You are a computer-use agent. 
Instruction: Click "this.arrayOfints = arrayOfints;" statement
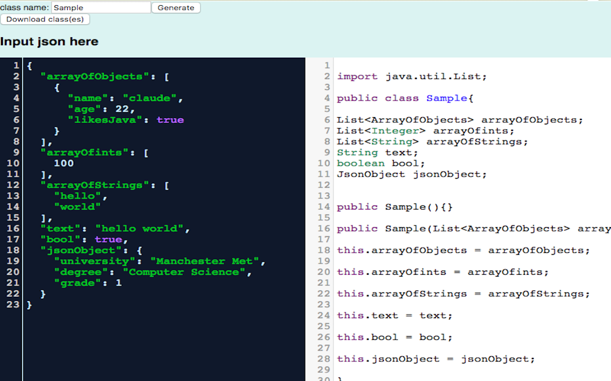pyautogui.click(x=443, y=272)
